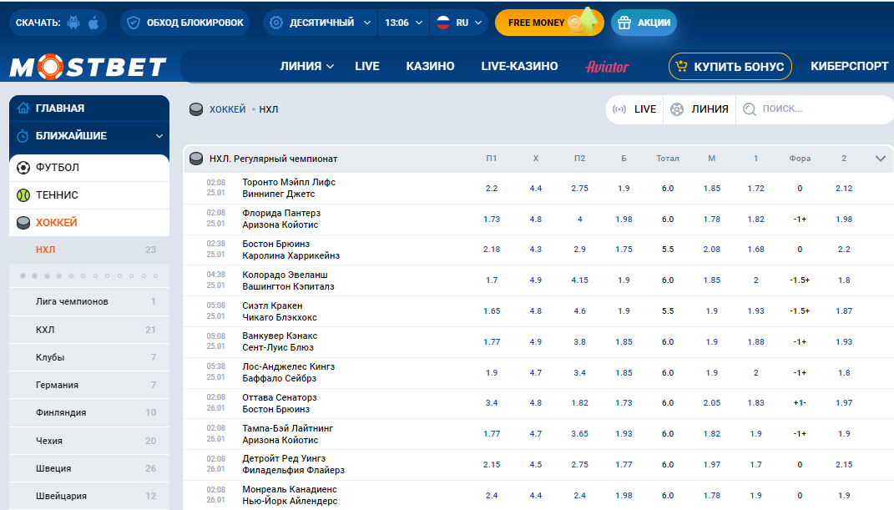Open the ДЕСЯТИЧНЫЙ odds format dropdown
The height and width of the screenshot is (510, 894).
point(321,23)
